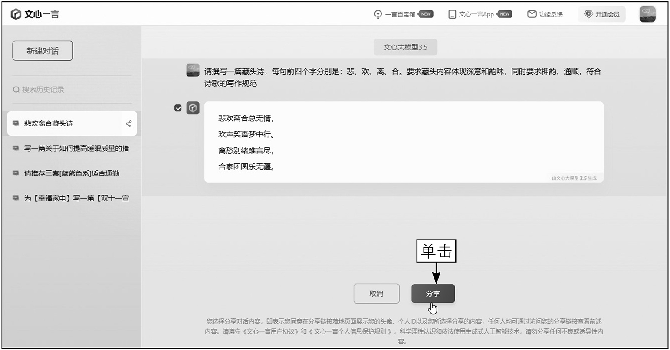Open the 请推荐三套[蓝紫色系]适合通勤 conversation
Viewport: 670px width, 350px height.
(72, 173)
